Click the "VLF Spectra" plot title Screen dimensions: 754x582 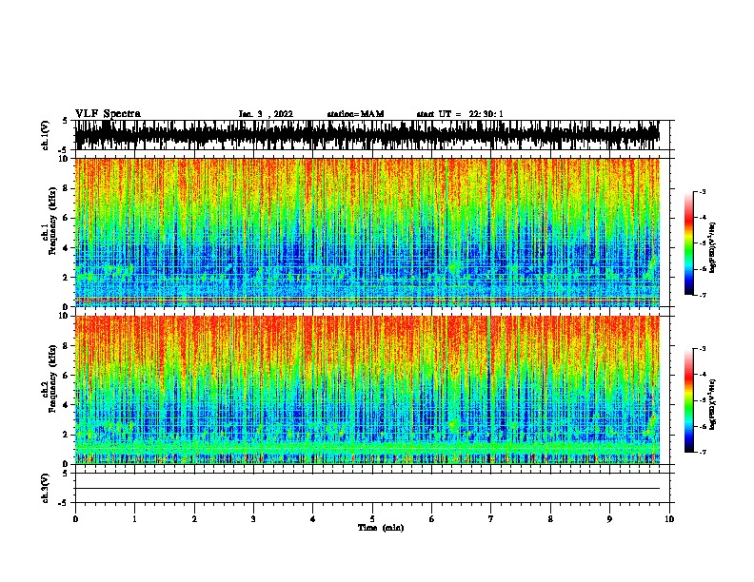click(x=108, y=114)
